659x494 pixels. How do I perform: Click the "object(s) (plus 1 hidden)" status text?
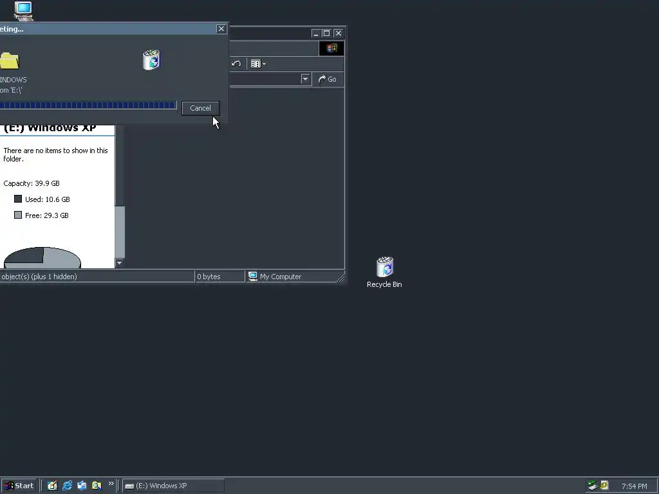(x=39, y=277)
